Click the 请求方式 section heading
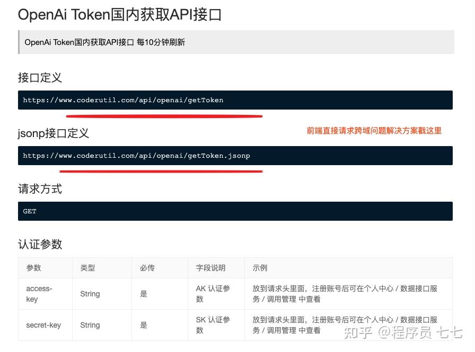475x352 pixels. [x=40, y=189]
